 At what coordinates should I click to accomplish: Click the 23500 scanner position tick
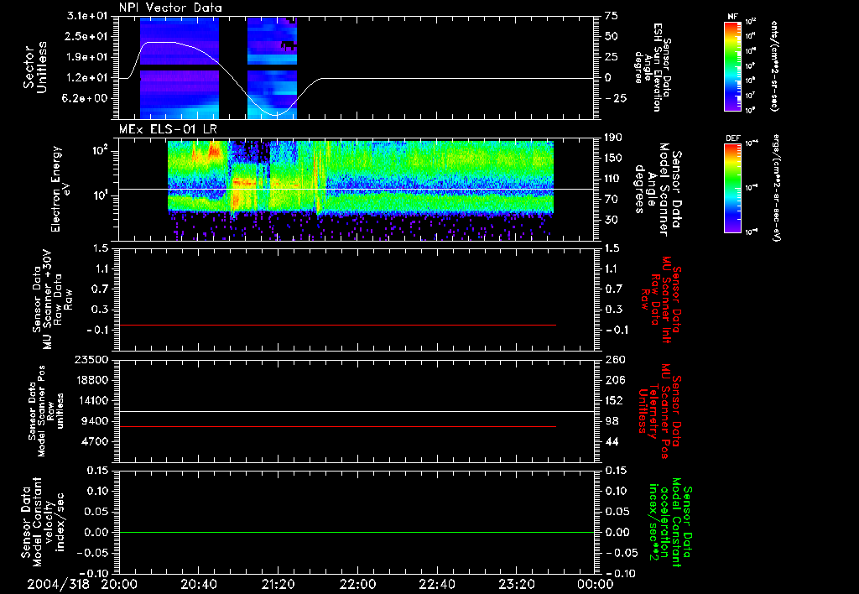(x=91, y=359)
